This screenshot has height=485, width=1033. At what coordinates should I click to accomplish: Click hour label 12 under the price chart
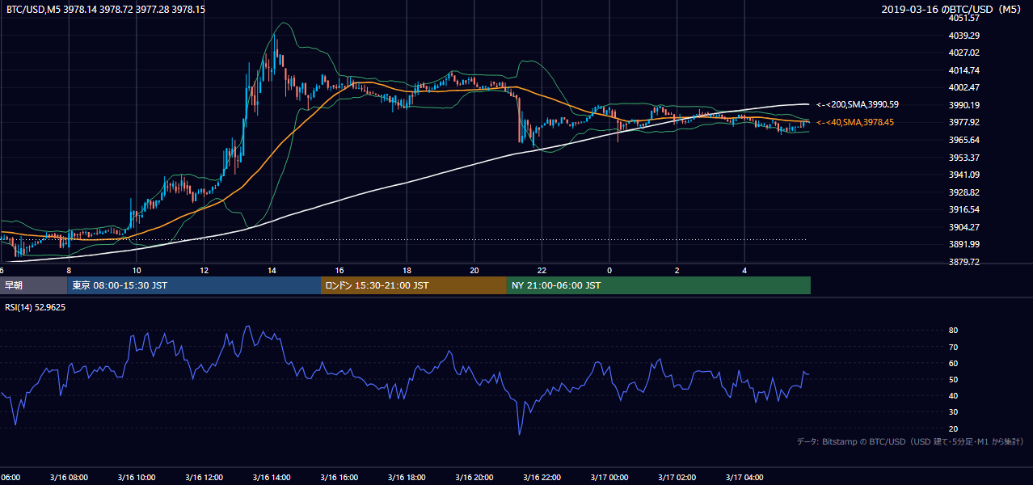tap(204, 270)
